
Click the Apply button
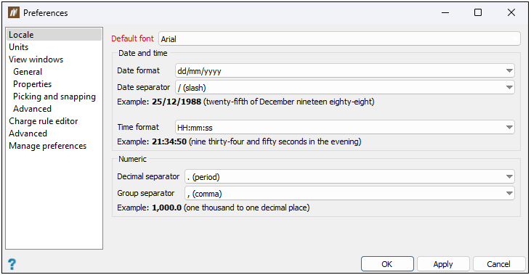pyautogui.click(x=443, y=264)
